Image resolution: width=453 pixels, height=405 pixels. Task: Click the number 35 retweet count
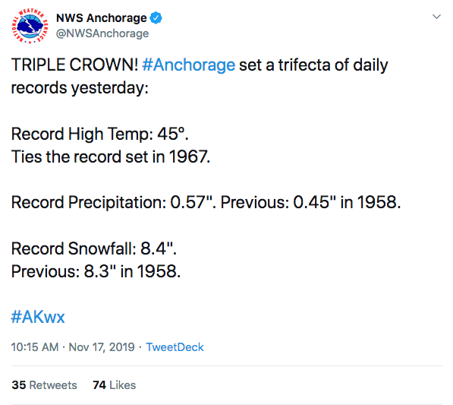19,385
